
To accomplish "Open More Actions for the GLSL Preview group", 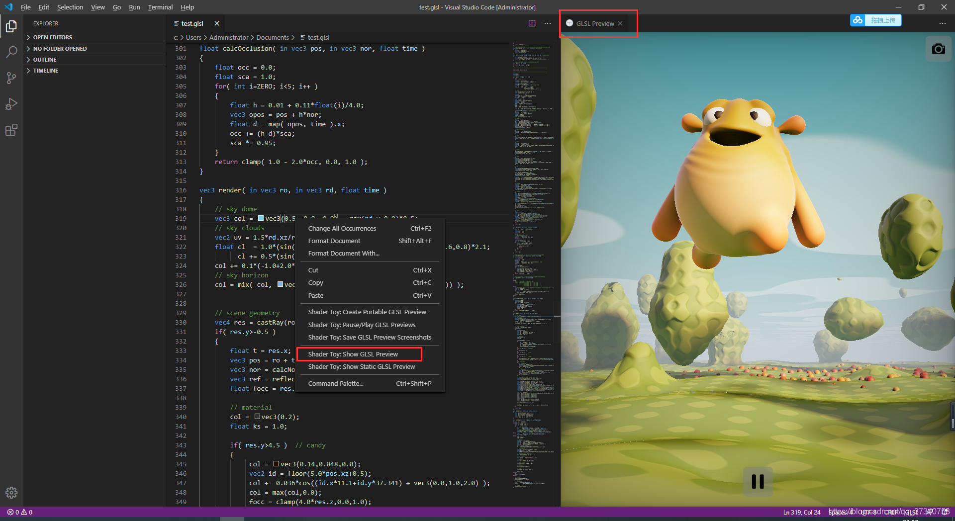I will (943, 23).
